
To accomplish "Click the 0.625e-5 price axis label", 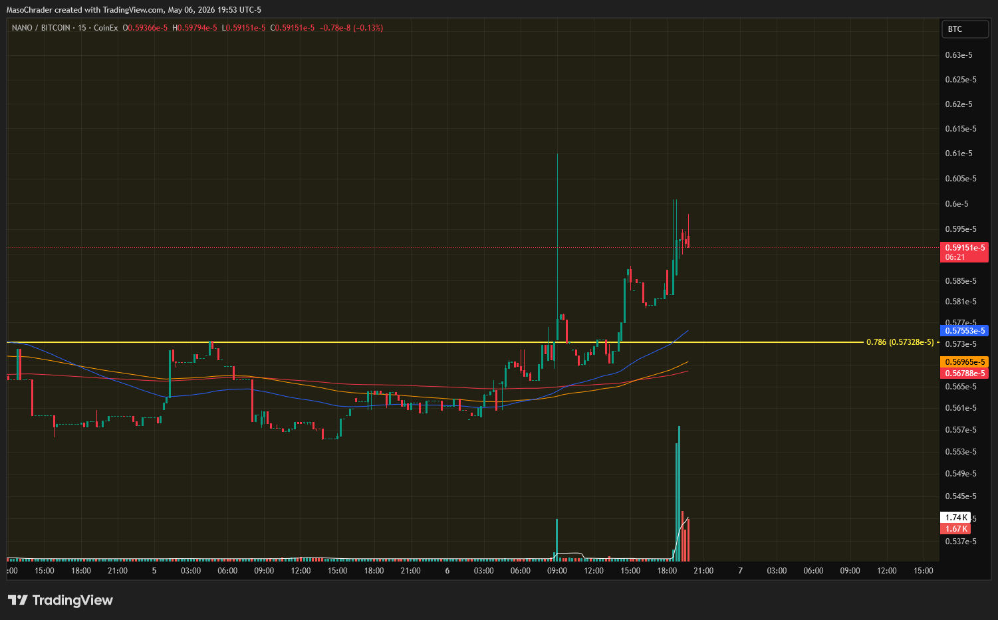I will [x=961, y=80].
